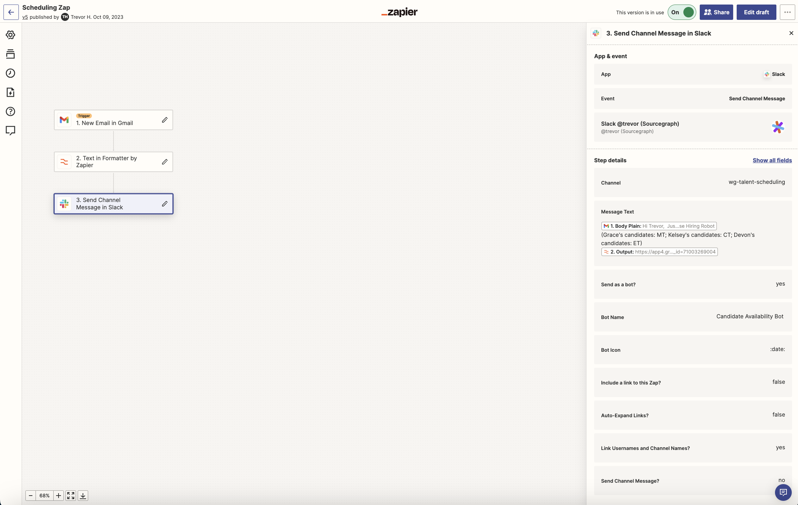Open Zap settings gear in sidebar
The height and width of the screenshot is (505, 798).
click(10, 35)
